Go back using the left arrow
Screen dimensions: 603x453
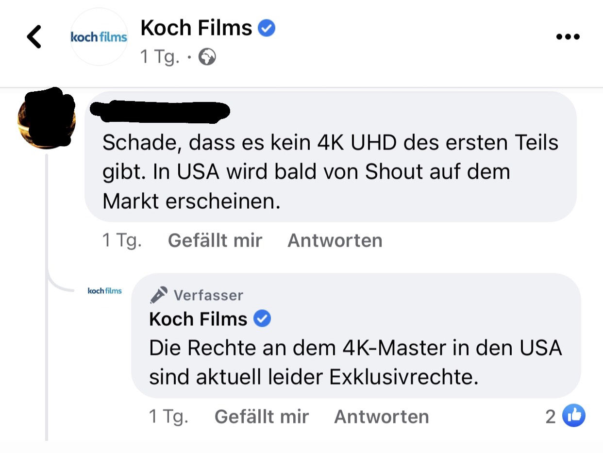34,37
